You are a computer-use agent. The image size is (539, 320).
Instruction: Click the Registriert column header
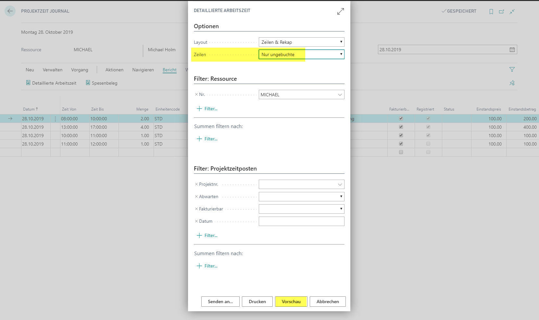coord(425,109)
